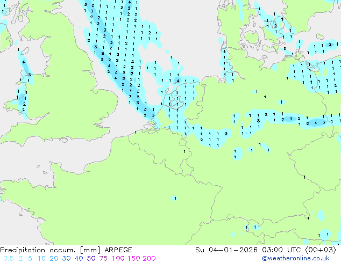
Task: Click the weatheronline.co.uk copyright link
Action: 296,258
